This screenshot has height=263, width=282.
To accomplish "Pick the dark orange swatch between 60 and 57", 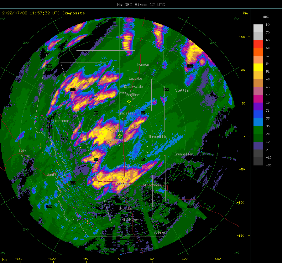I will pos(258,52).
